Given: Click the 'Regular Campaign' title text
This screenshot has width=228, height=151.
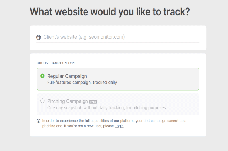Looking at the screenshot, I should tap(67, 76).
